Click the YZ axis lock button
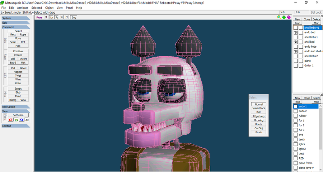This screenshot has height=172, width=323. point(10,120)
